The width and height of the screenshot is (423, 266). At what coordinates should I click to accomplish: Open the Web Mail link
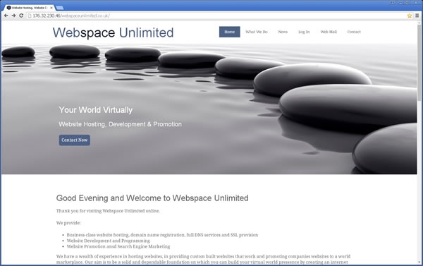tap(329, 32)
